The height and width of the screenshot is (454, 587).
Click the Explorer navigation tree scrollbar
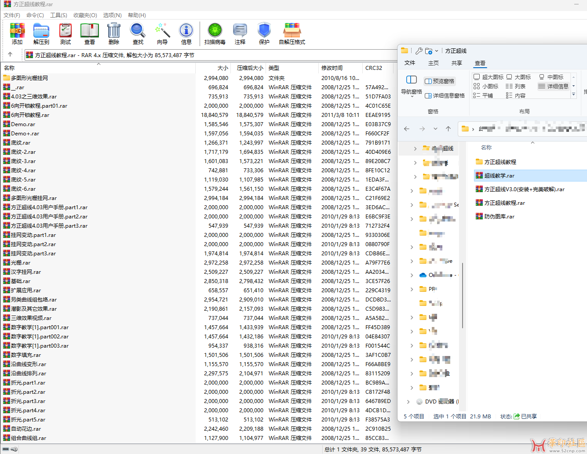[463, 295]
